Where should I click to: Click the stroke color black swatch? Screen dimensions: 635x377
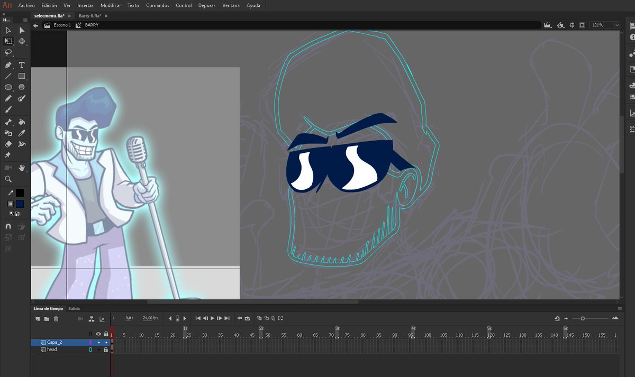point(20,193)
